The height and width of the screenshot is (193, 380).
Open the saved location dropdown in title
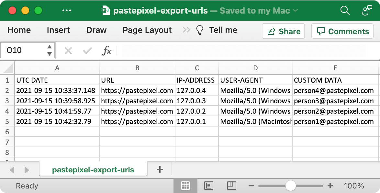tap(296, 11)
